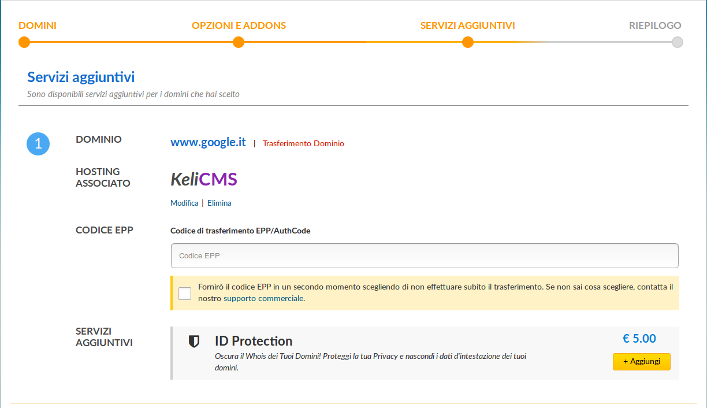
Task: Jump to the RIEPILOGO step label
Action: 655,25
